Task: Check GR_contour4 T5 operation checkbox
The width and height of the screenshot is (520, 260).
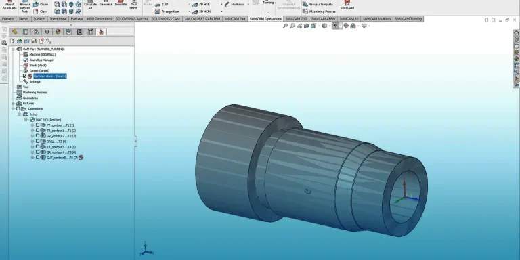Action: 37,152
